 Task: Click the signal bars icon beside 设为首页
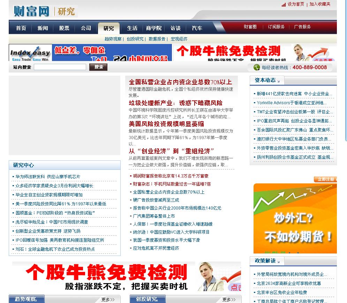click(284, 5)
